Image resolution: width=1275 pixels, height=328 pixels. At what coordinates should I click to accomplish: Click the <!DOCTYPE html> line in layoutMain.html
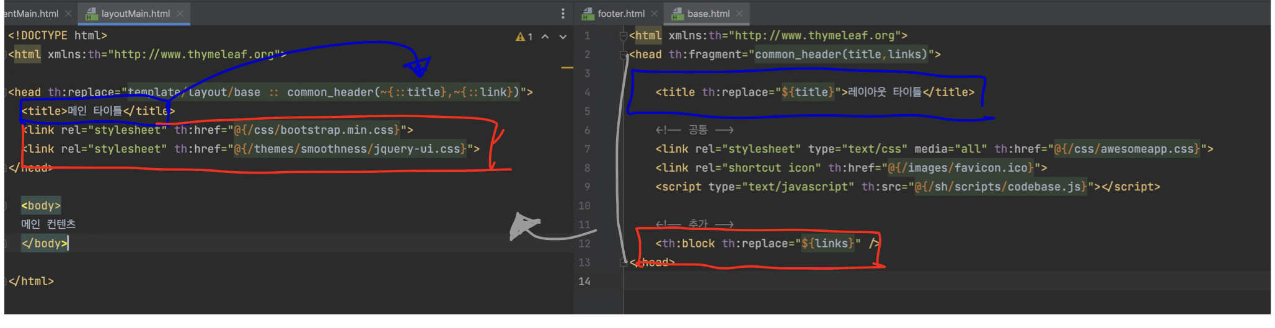(x=58, y=35)
